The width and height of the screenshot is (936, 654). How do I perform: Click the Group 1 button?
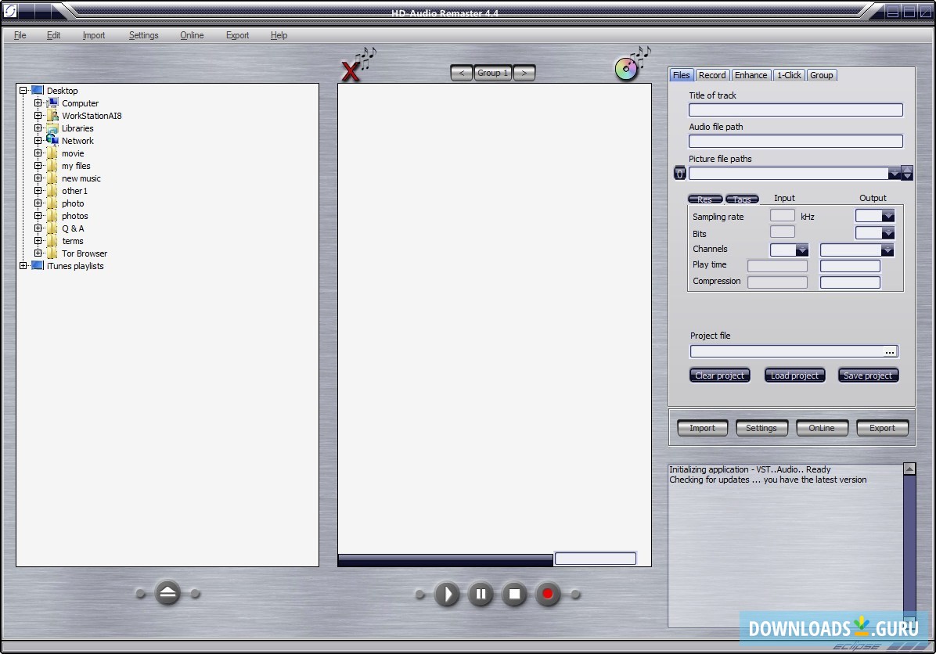[x=493, y=73]
